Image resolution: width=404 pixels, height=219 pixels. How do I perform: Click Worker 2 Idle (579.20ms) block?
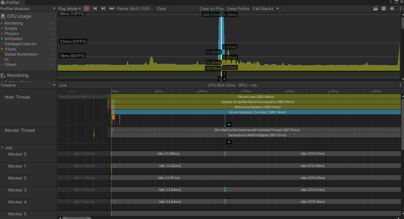313,178
